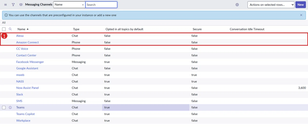
Task: Click the column search magnifier icon
Action: tap(10, 29)
